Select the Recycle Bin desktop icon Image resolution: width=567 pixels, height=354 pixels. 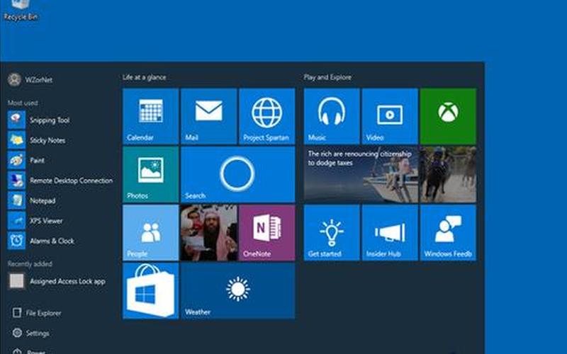tap(21, 9)
